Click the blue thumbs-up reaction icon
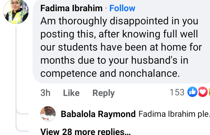 coord(192,92)
